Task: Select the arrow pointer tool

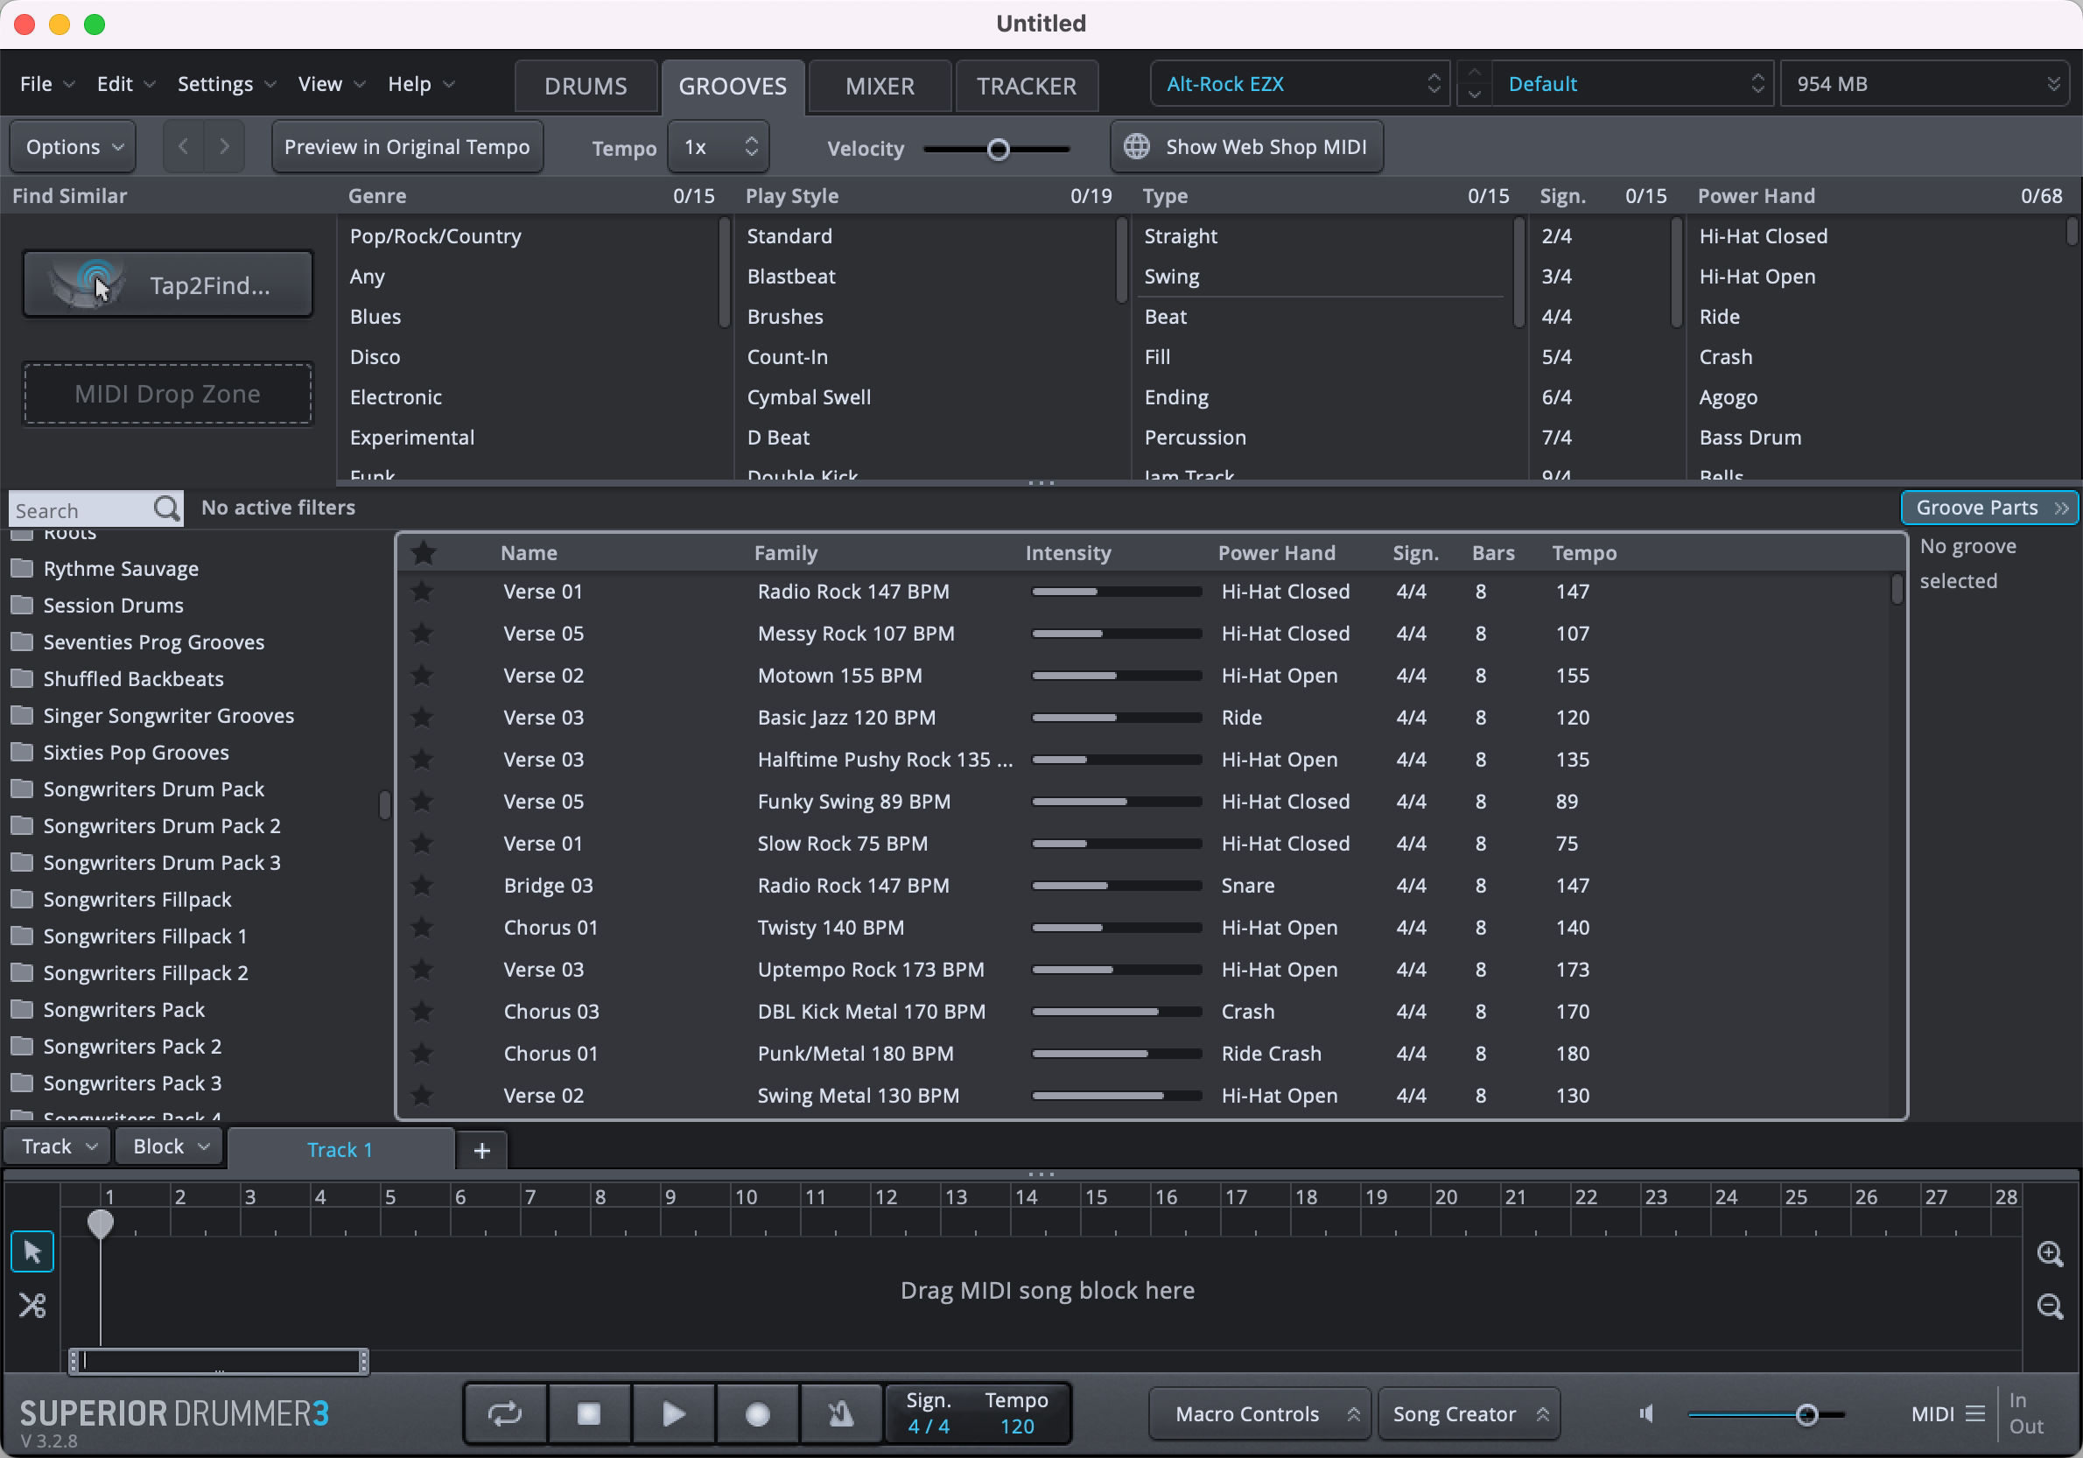Action: coord(32,1252)
